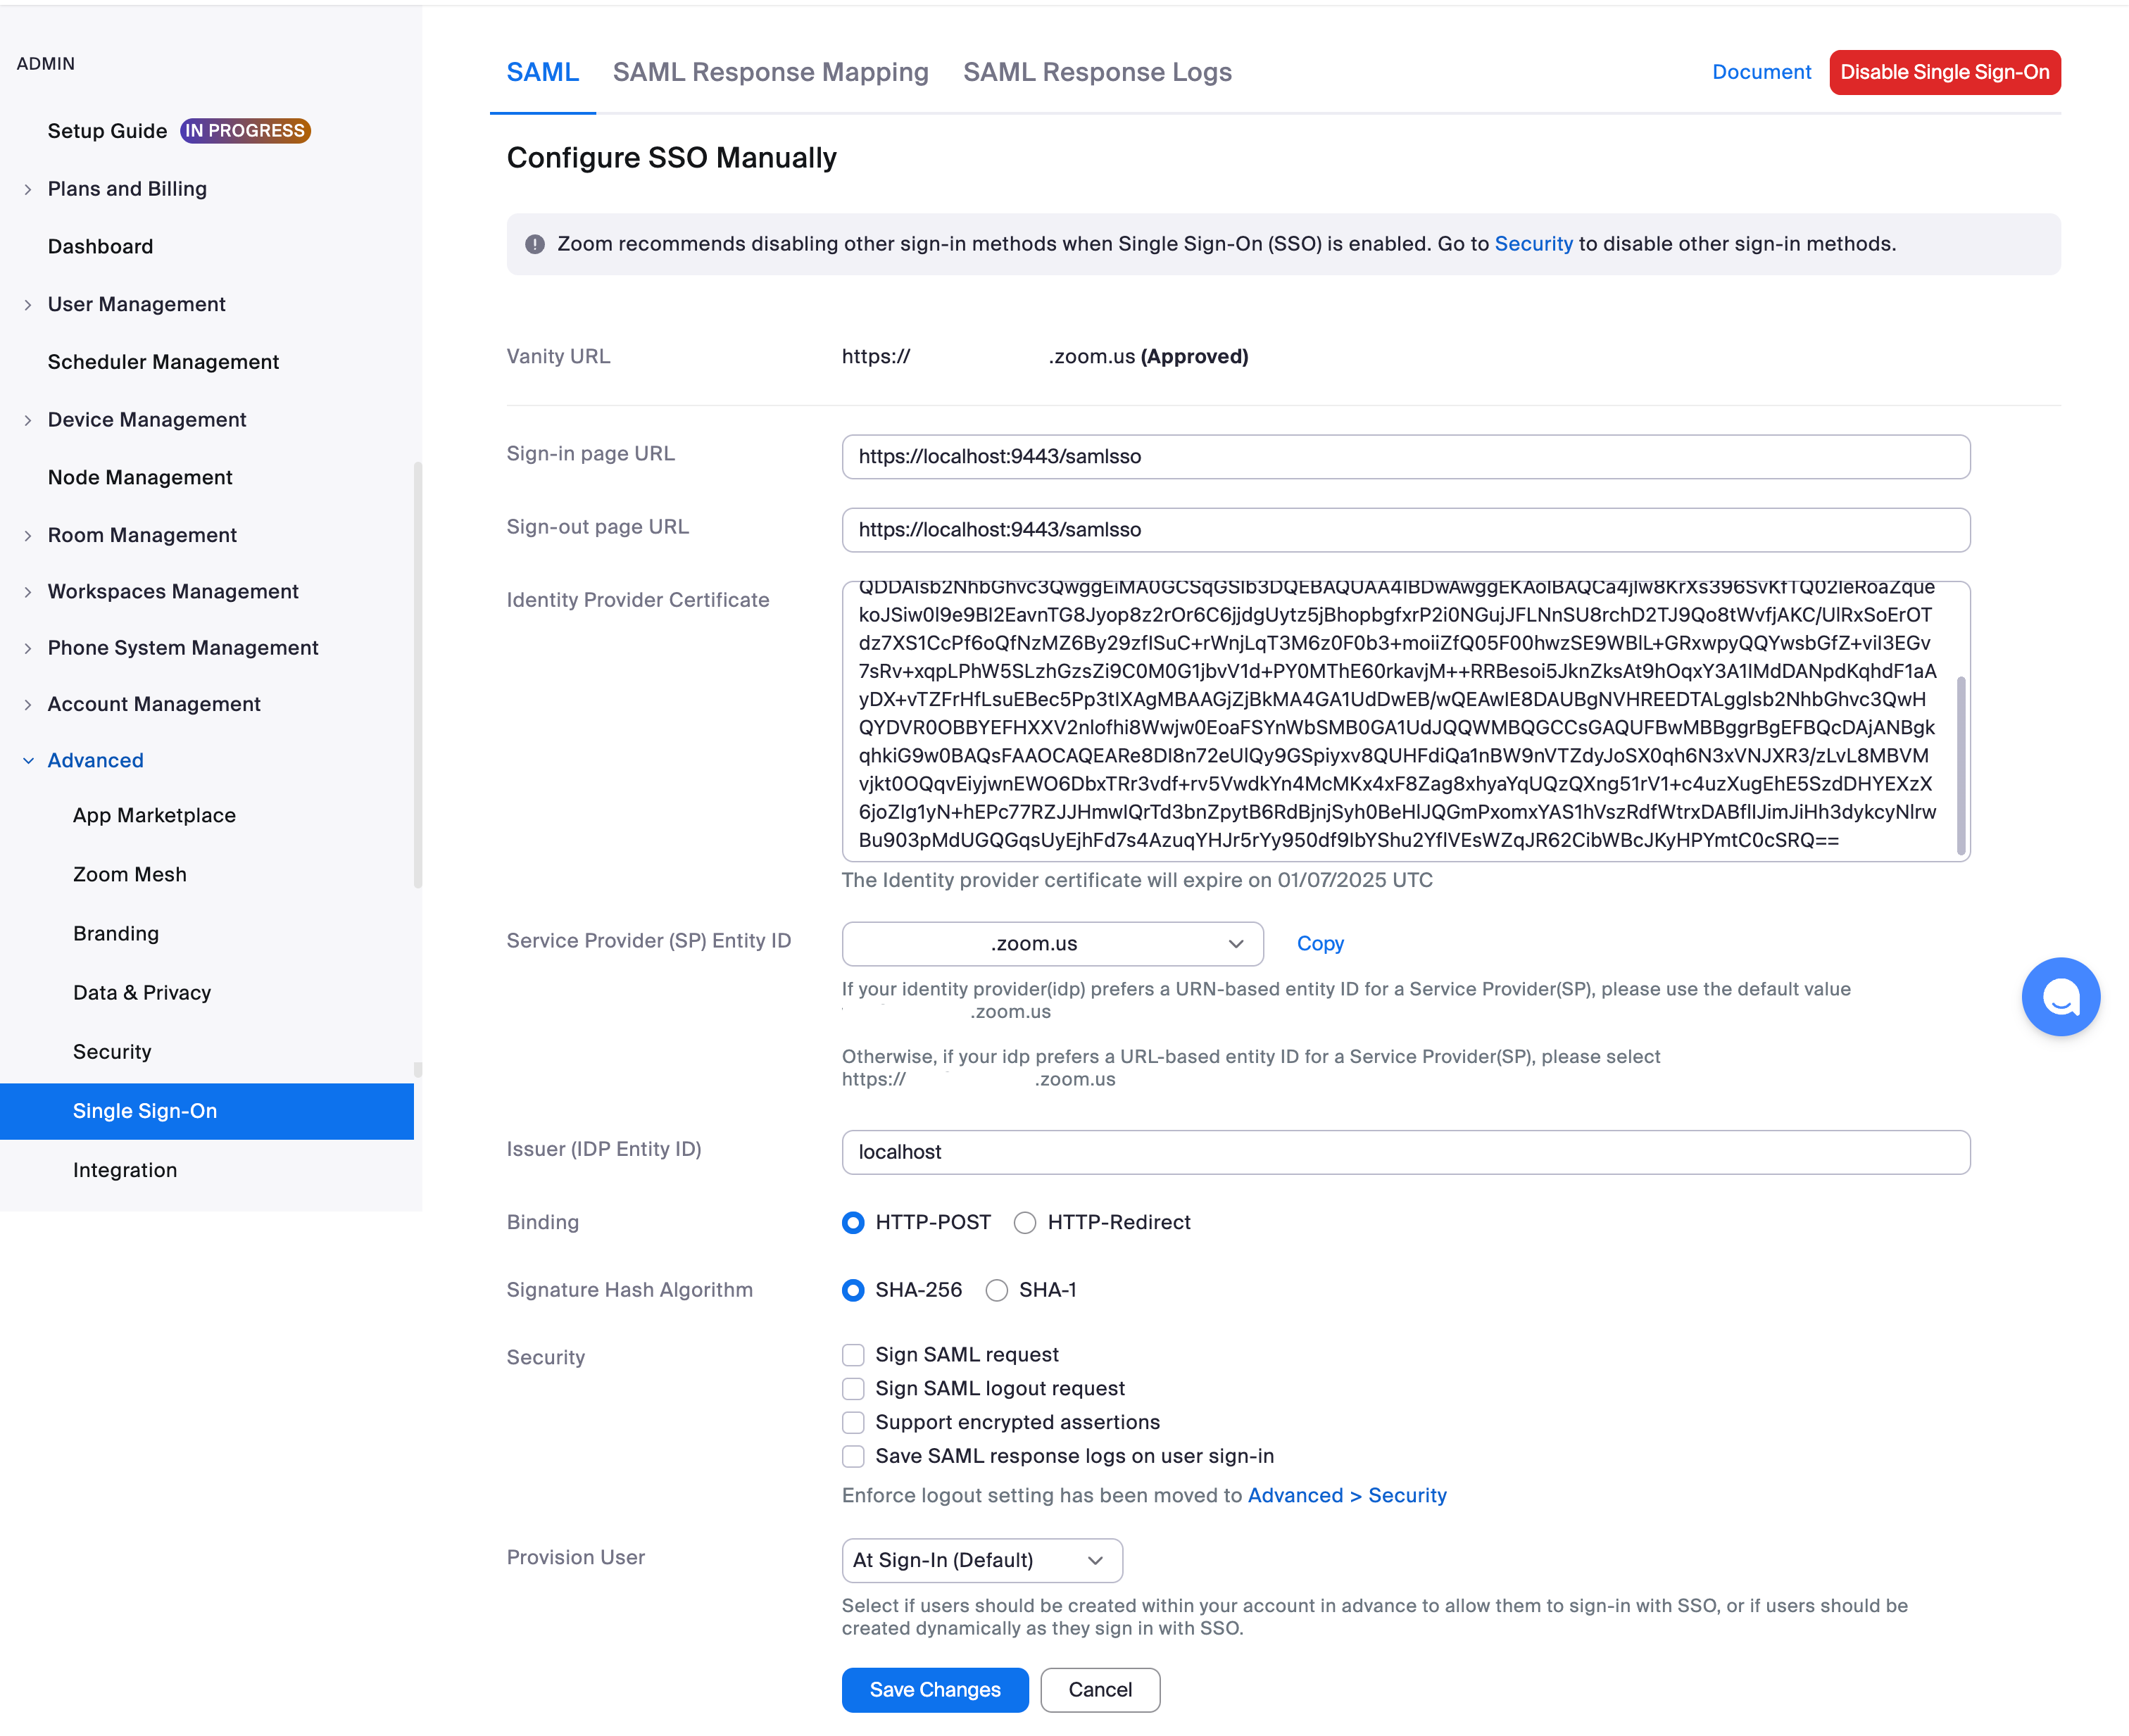Open the Service Provider Entity ID dropdown
The height and width of the screenshot is (1736, 2129).
tap(1052, 944)
